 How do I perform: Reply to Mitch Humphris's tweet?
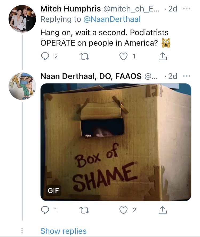pos(45,56)
